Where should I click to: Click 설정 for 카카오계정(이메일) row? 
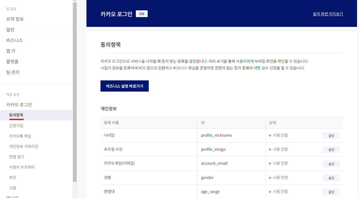[331, 164]
